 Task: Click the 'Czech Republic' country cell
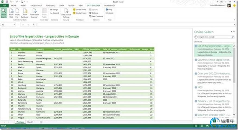[x=43, y=118]
